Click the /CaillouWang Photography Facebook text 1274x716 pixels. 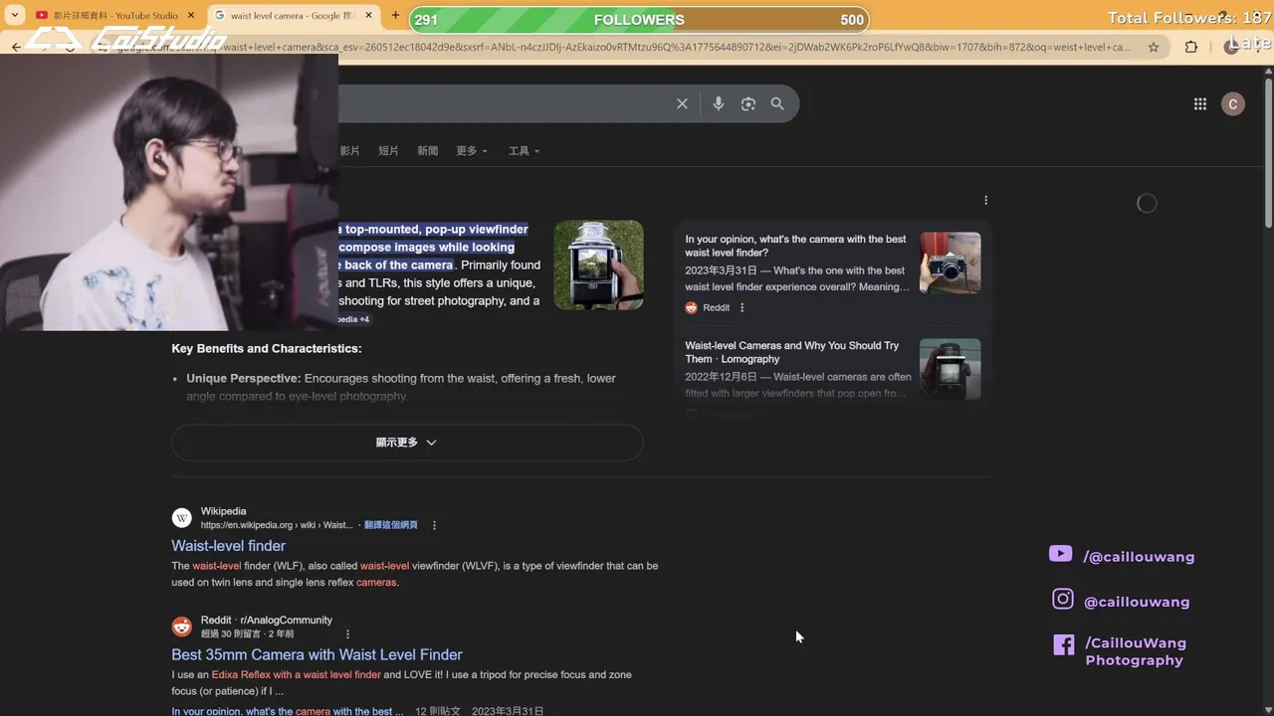1136,651
